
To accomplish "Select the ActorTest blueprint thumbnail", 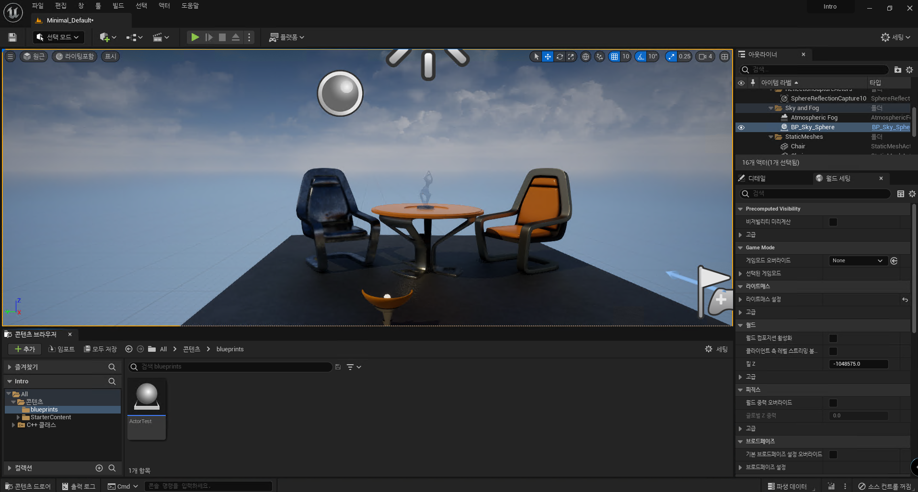I will point(147,409).
